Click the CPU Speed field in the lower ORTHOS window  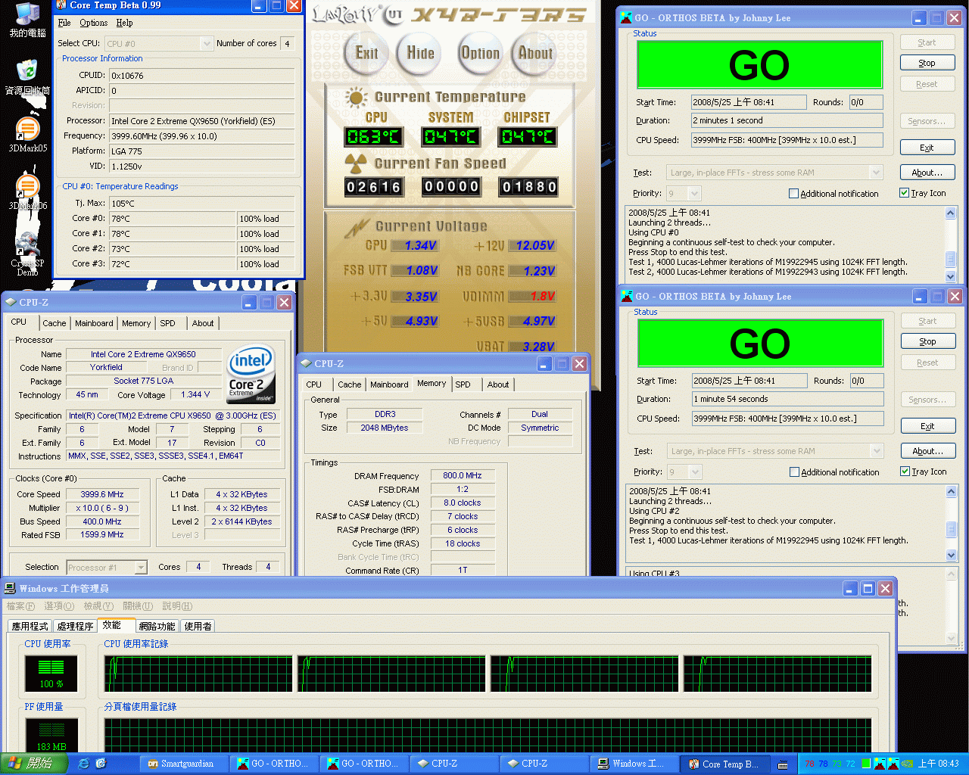pyautogui.click(x=787, y=419)
